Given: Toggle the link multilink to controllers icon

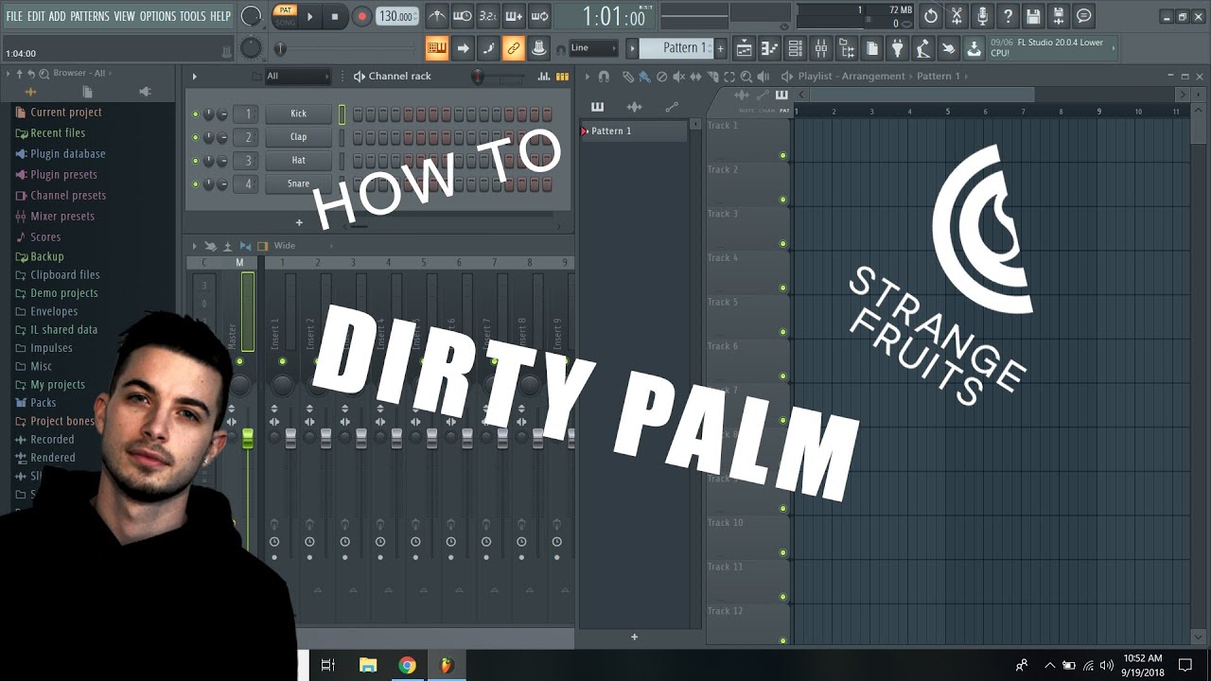Looking at the screenshot, I should coord(514,47).
